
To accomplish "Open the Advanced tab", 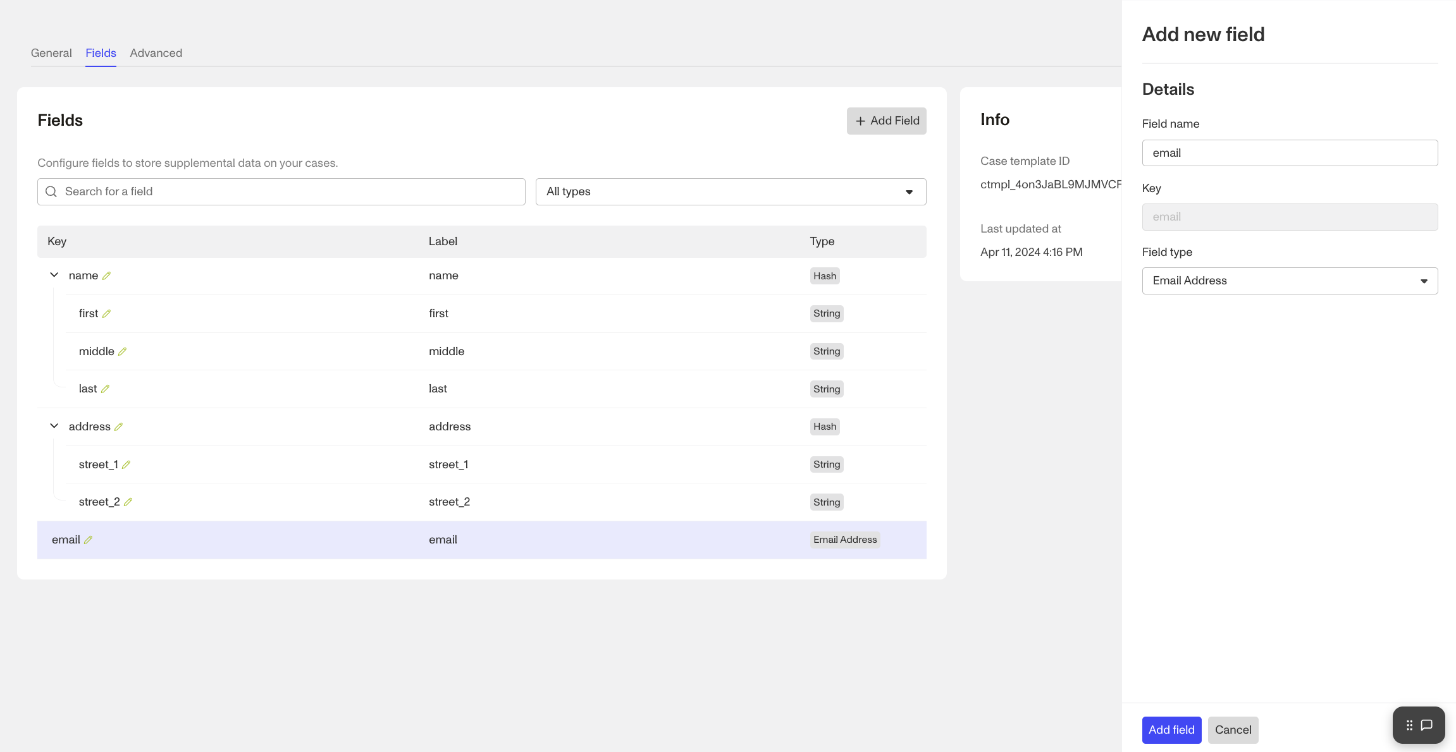I will tap(156, 53).
